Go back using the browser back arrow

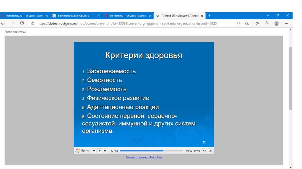tap(3, 23)
